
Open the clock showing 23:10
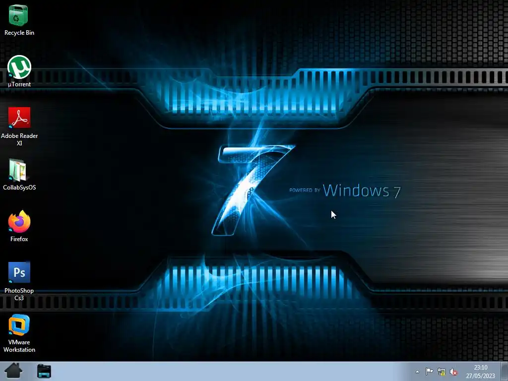click(480, 372)
